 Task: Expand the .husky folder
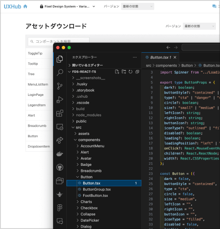point(104,84)
